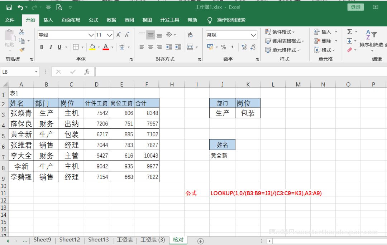Open 条件格式 conditional formatting dropdown

click(280, 32)
